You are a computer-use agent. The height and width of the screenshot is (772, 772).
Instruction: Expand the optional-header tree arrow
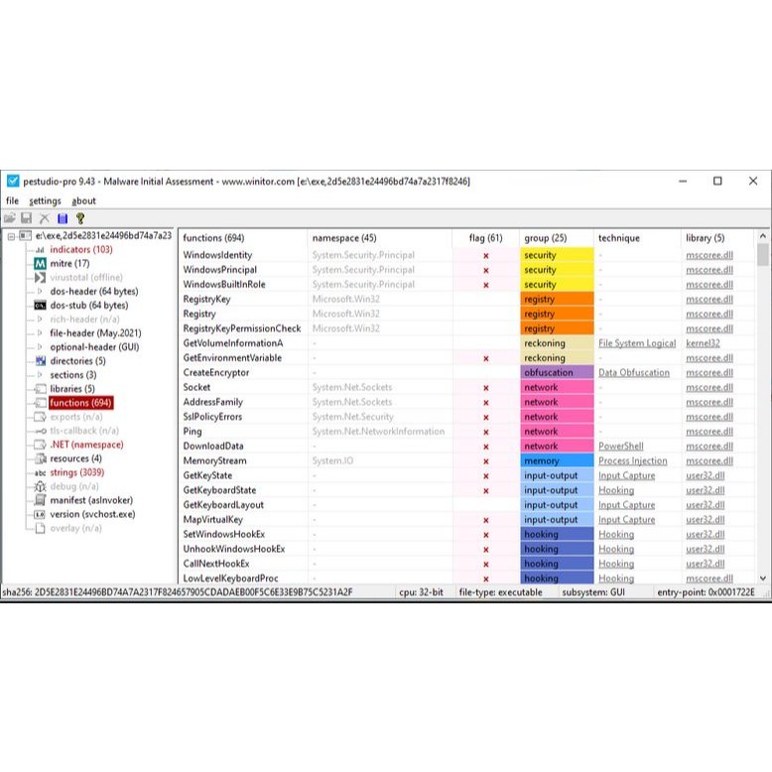point(40,346)
